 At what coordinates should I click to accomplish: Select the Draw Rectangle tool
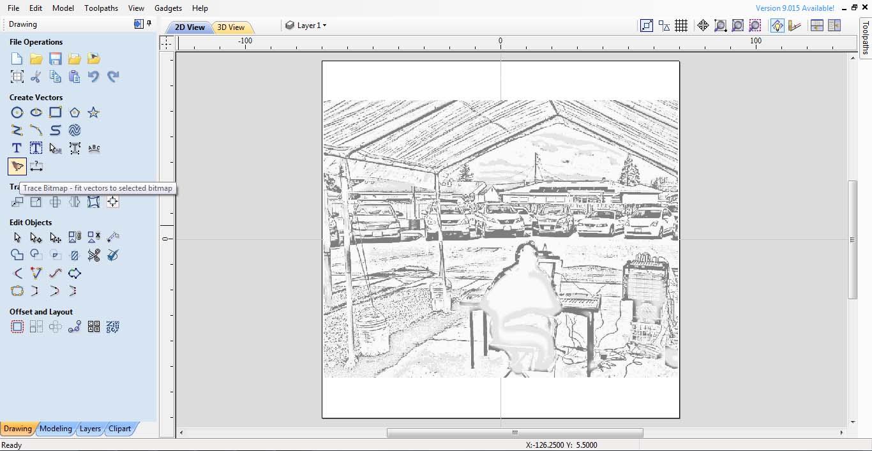[x=56, y=112]
